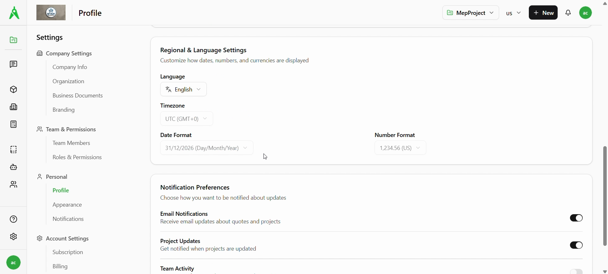The image size is (608, 274).
Task: Click the company logo thumbnail
Action: [51, 13]
